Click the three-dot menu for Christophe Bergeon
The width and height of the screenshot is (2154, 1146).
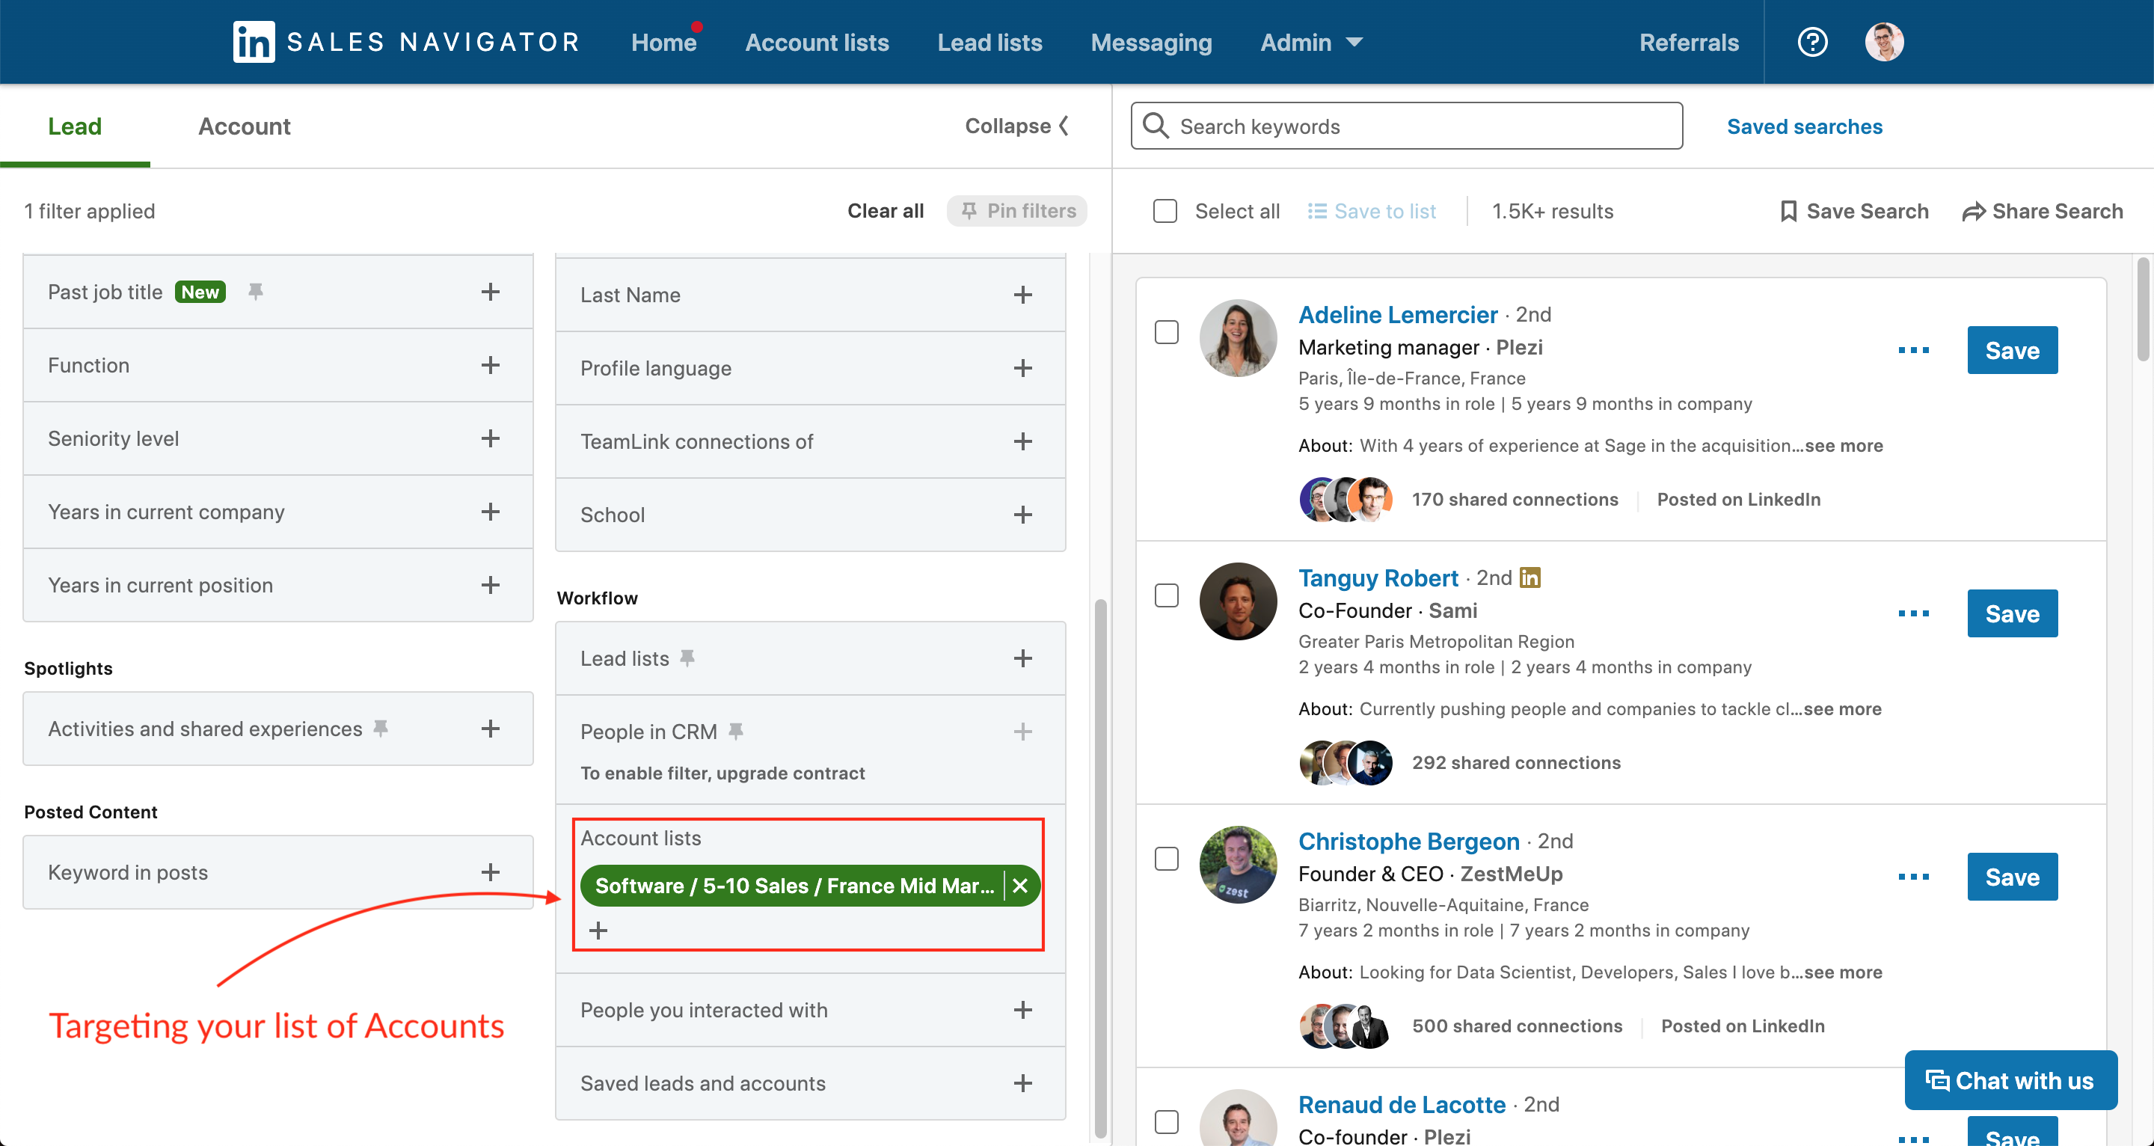(1913, 875)
